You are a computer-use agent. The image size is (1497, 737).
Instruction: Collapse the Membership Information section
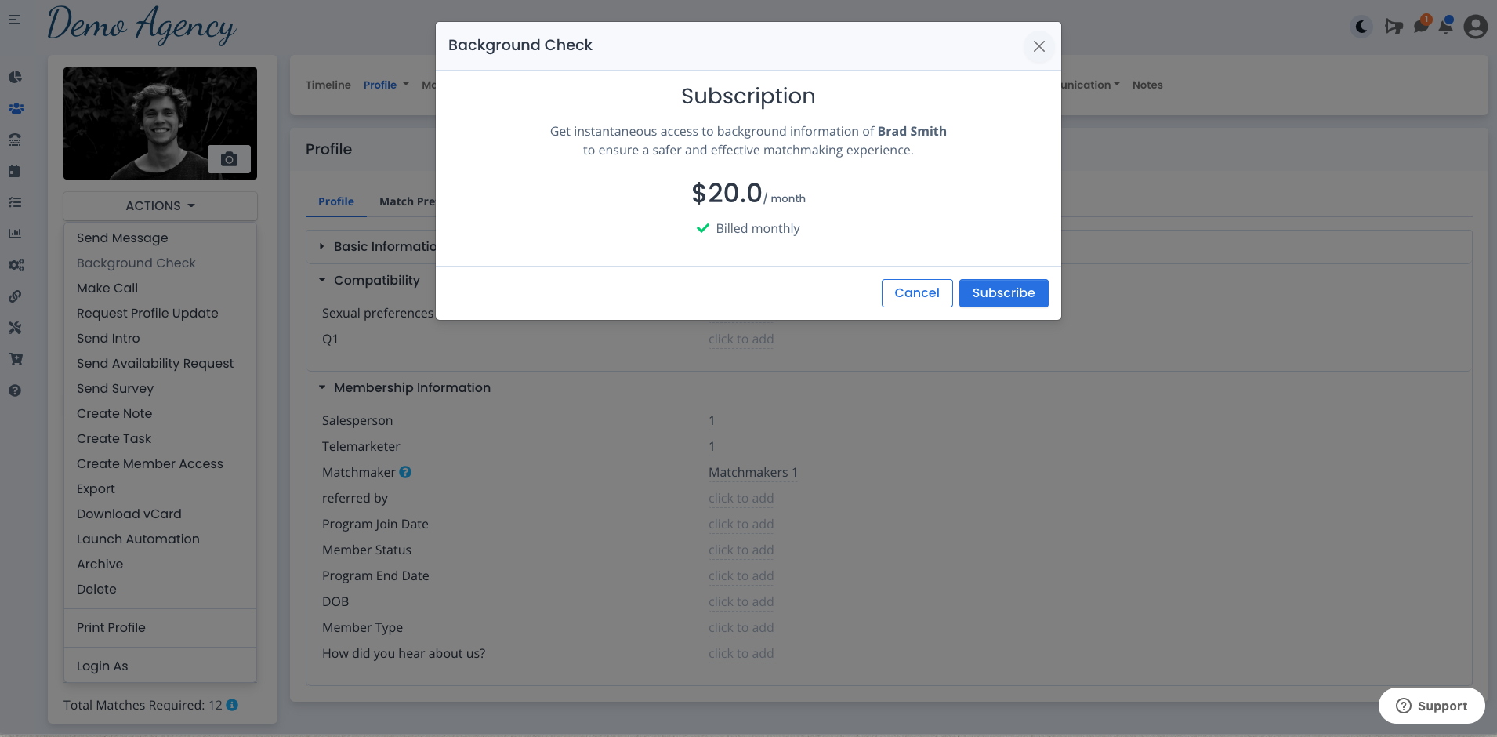coord(322,387)
